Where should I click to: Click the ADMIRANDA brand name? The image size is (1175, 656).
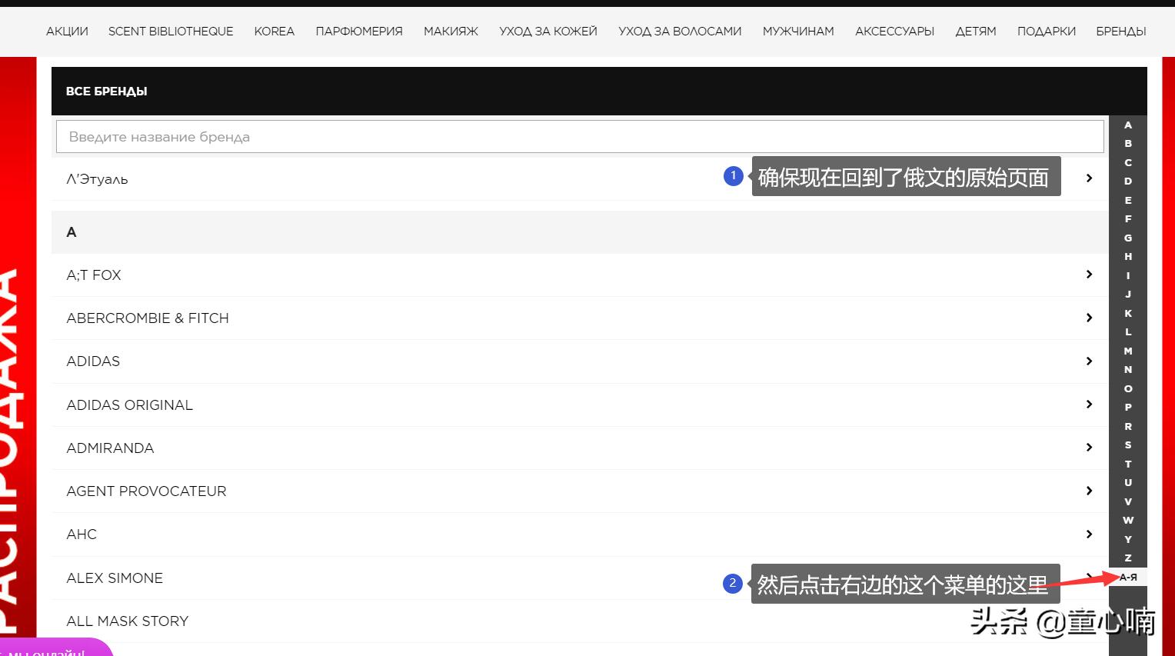[110, 448]
